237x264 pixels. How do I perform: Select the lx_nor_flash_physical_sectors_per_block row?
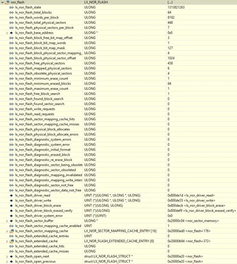click(118, 28)
